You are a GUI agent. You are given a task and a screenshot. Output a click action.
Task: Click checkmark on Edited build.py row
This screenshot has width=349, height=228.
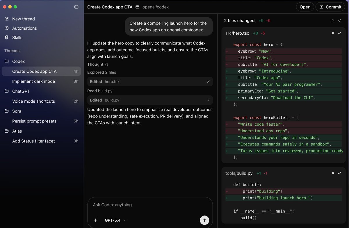pos(208,100)
